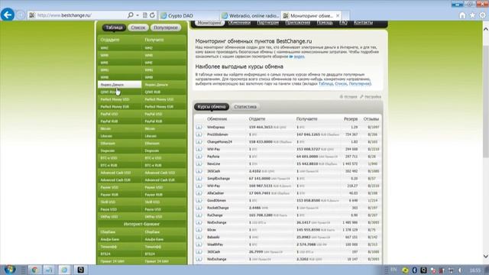Close the Мониторинг обме… browser tab
The image size is (489, 275).
(338, 15)
